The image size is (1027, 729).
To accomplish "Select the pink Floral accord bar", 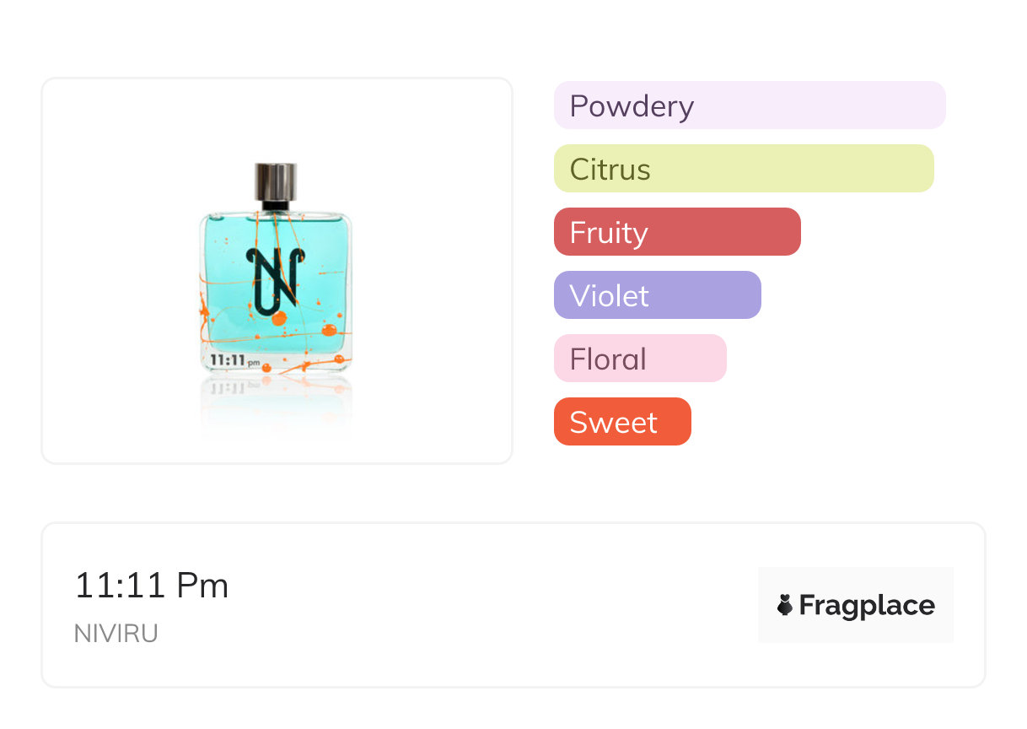I will 639,359.
